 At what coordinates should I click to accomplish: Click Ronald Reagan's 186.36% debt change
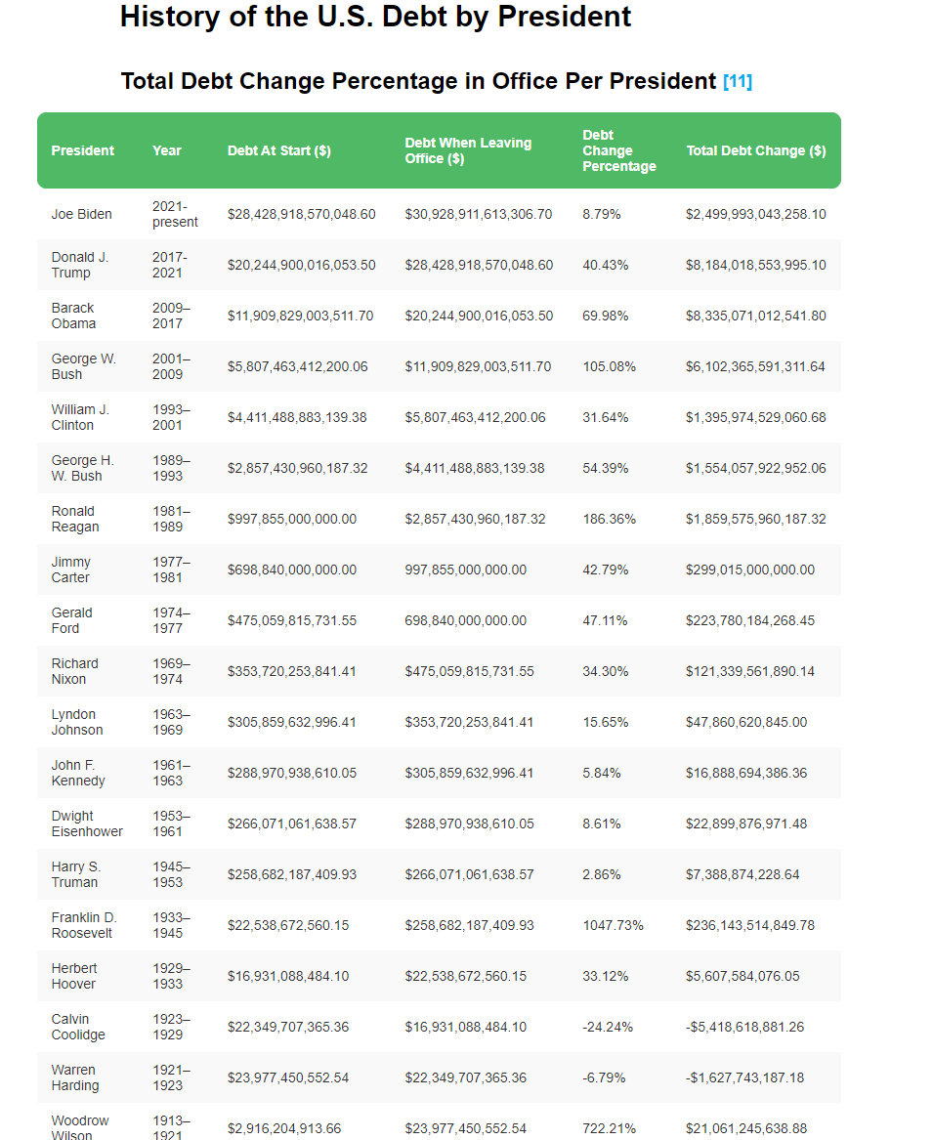(x=610, y=519)
